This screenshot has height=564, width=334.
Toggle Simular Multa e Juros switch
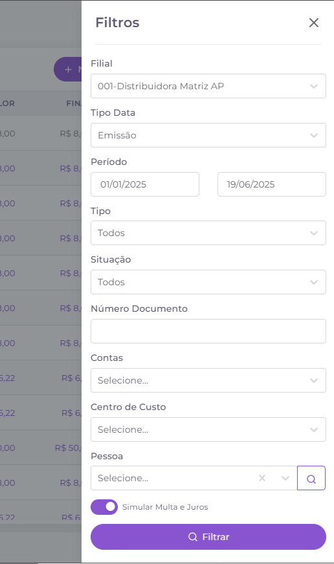point(104,507)
